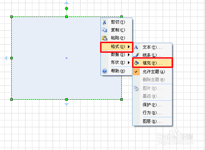
Task: Click the scissors Cut icon
Action: coord(104,22)
